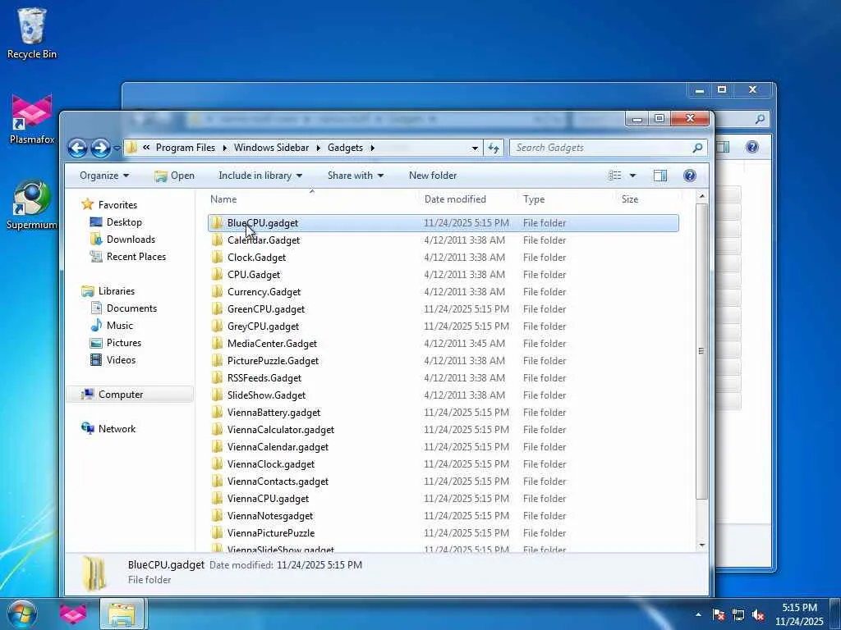Expand the arrow after Windows Sidebar in the address bar
Screen dimensions: 841x630
click(x=318, y=148)
